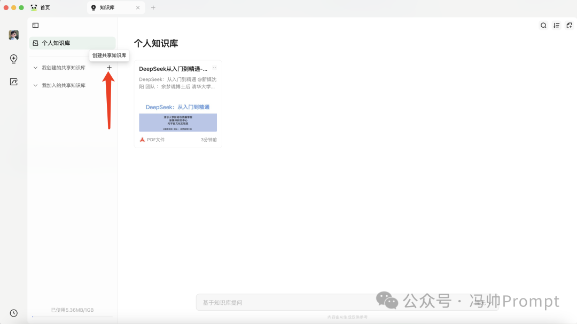Collapse 我加入的共享知识库 section chevron
Screen dimensions: 577x324
click(35, 85)
